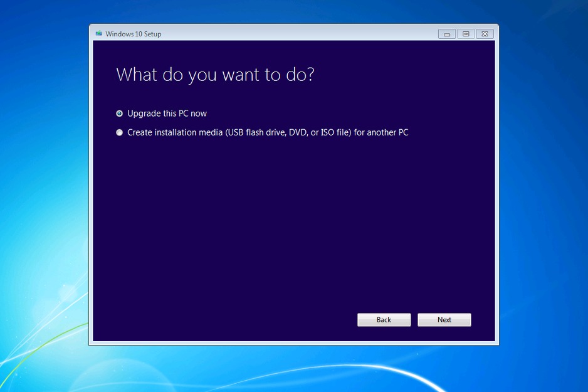Click the Back button
Viewport: 588px width, 392px height.
[x=384, y=320]
